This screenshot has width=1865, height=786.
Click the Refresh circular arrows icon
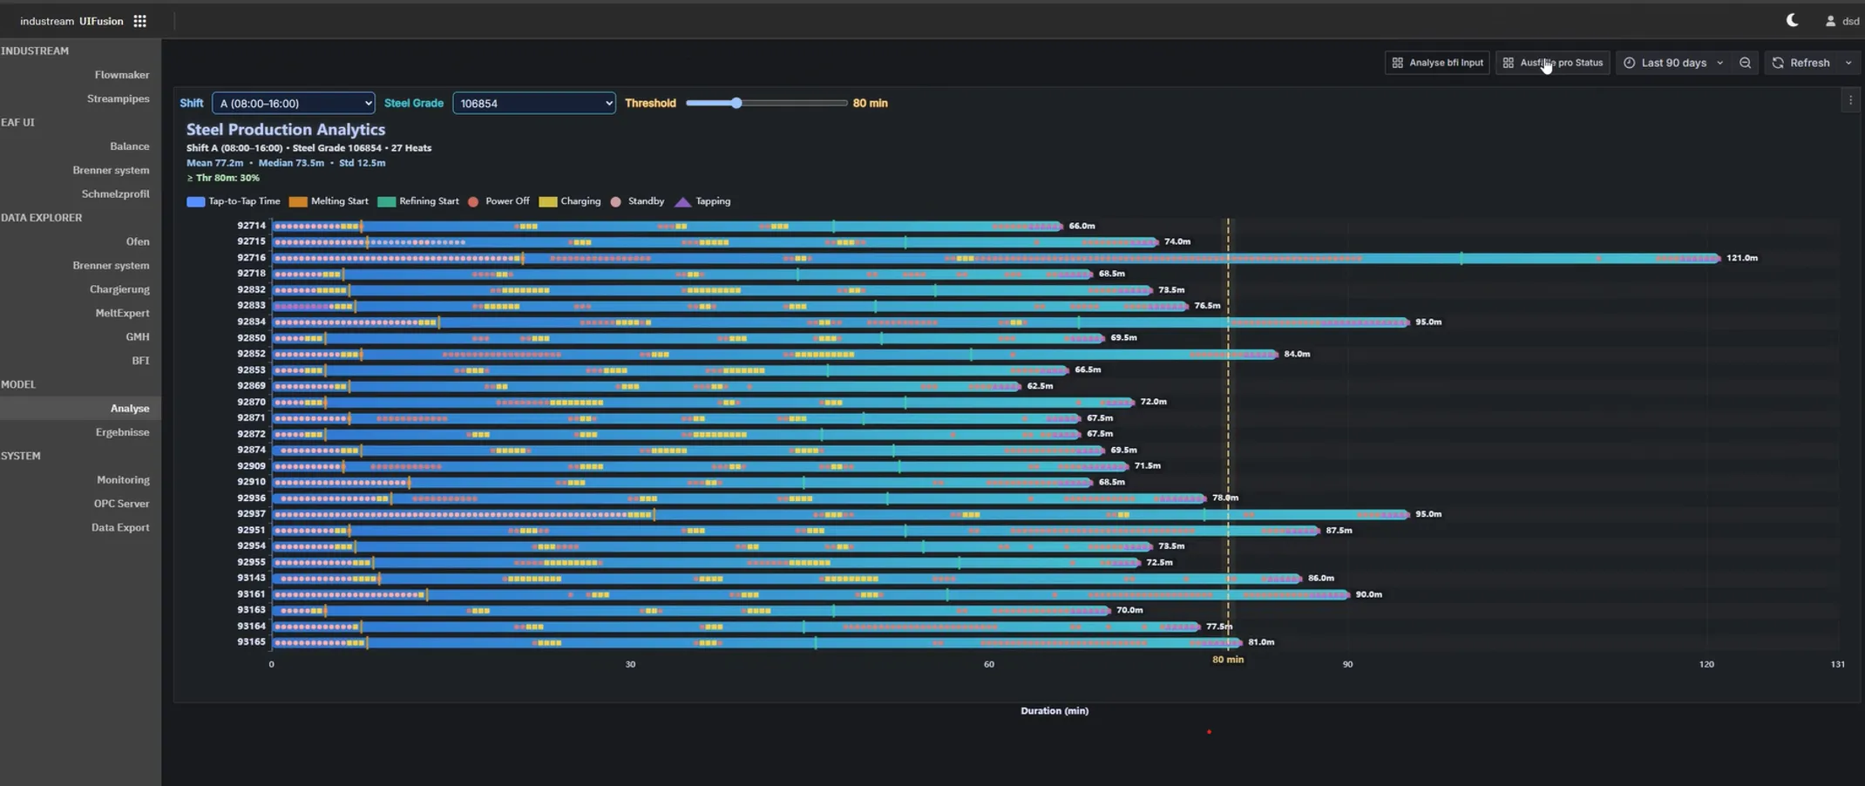click(x=1778, y=63)
